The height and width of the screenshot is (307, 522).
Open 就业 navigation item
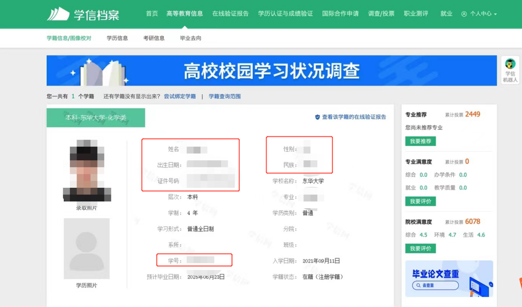click(446, 14)
